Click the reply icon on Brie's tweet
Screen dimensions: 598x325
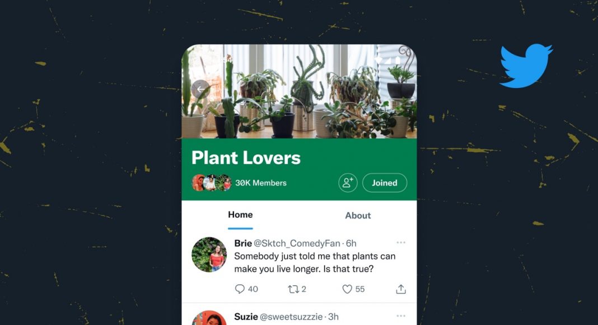pos(240,289)
